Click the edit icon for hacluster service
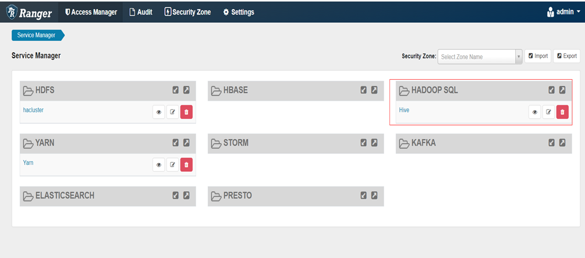The height and width of the screenshot is (258, 585). point(172,112)
